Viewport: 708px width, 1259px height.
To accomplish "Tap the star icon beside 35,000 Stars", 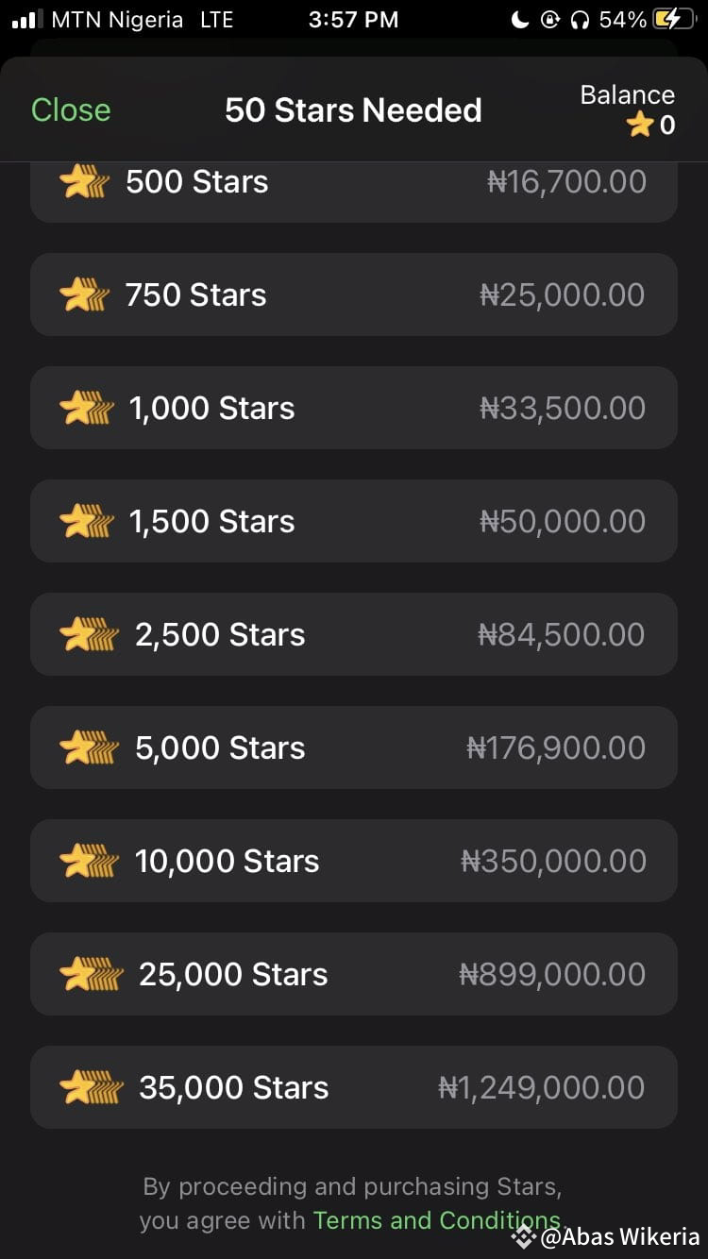I will (91, 1088).
